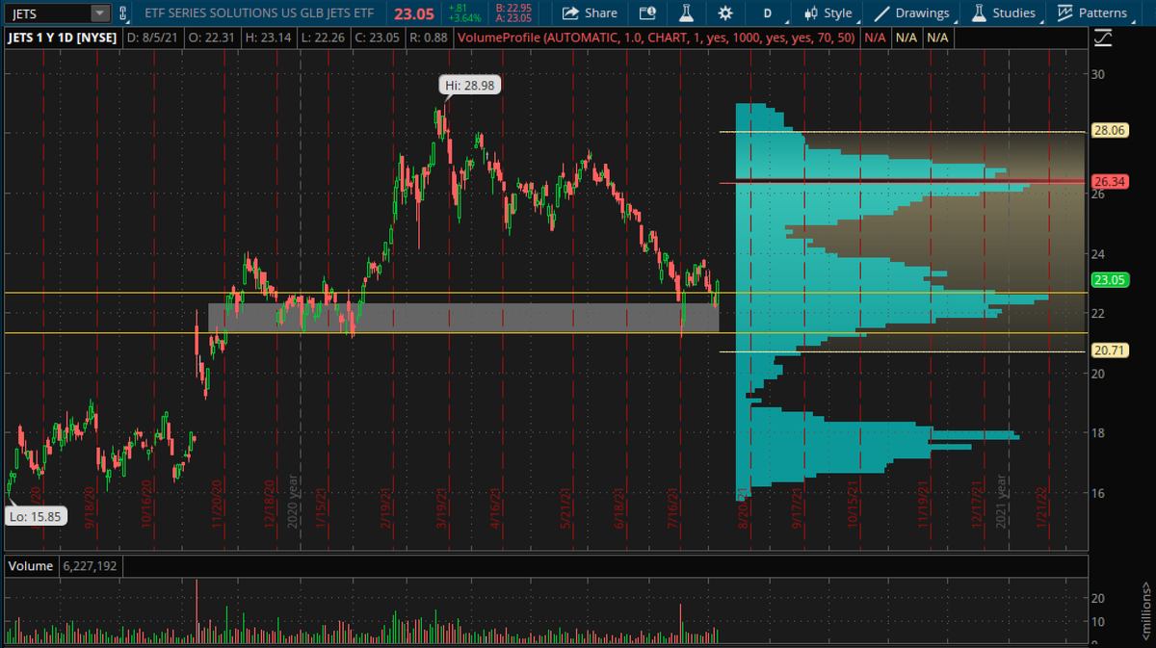Click the 6,227,192 volume value
The height and width of the screenshot is (648, 1156).
89,566
